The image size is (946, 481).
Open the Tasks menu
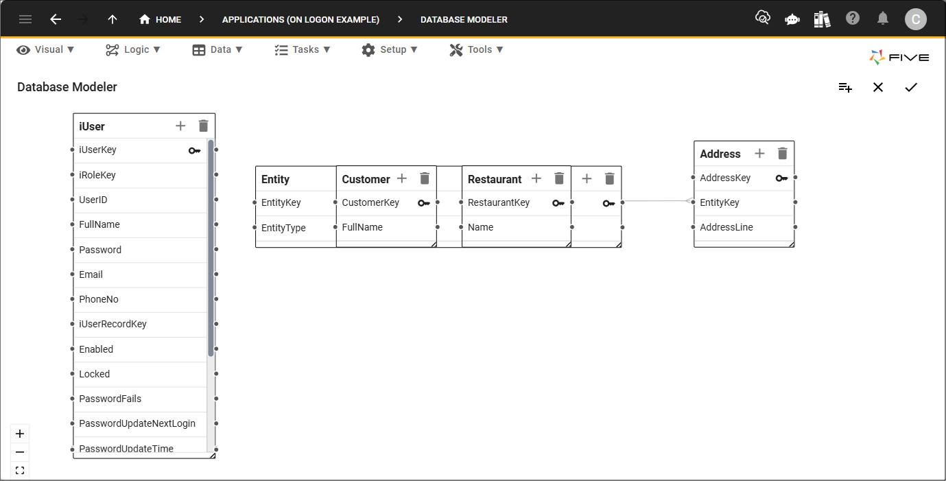[x=303, y=49]
